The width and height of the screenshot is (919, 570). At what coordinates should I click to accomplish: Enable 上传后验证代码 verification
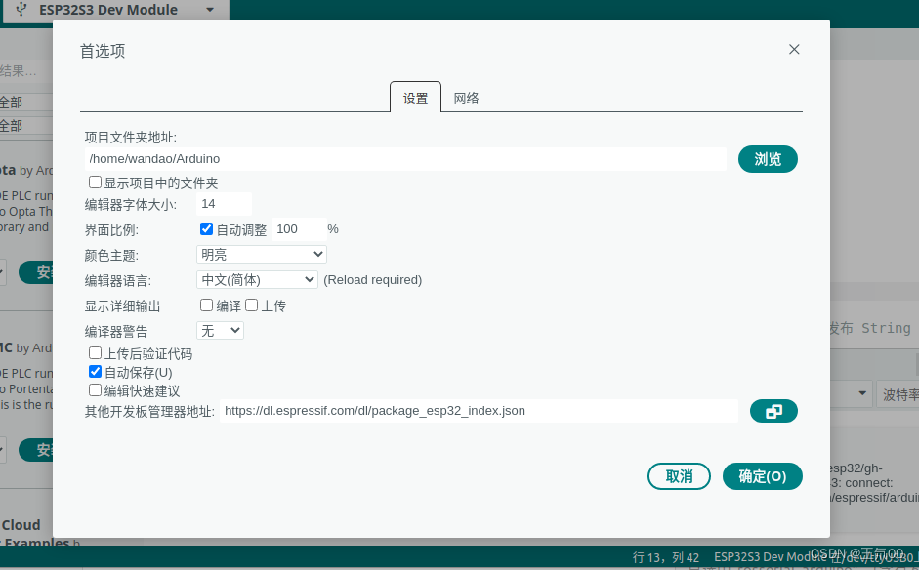click(95, 352)
